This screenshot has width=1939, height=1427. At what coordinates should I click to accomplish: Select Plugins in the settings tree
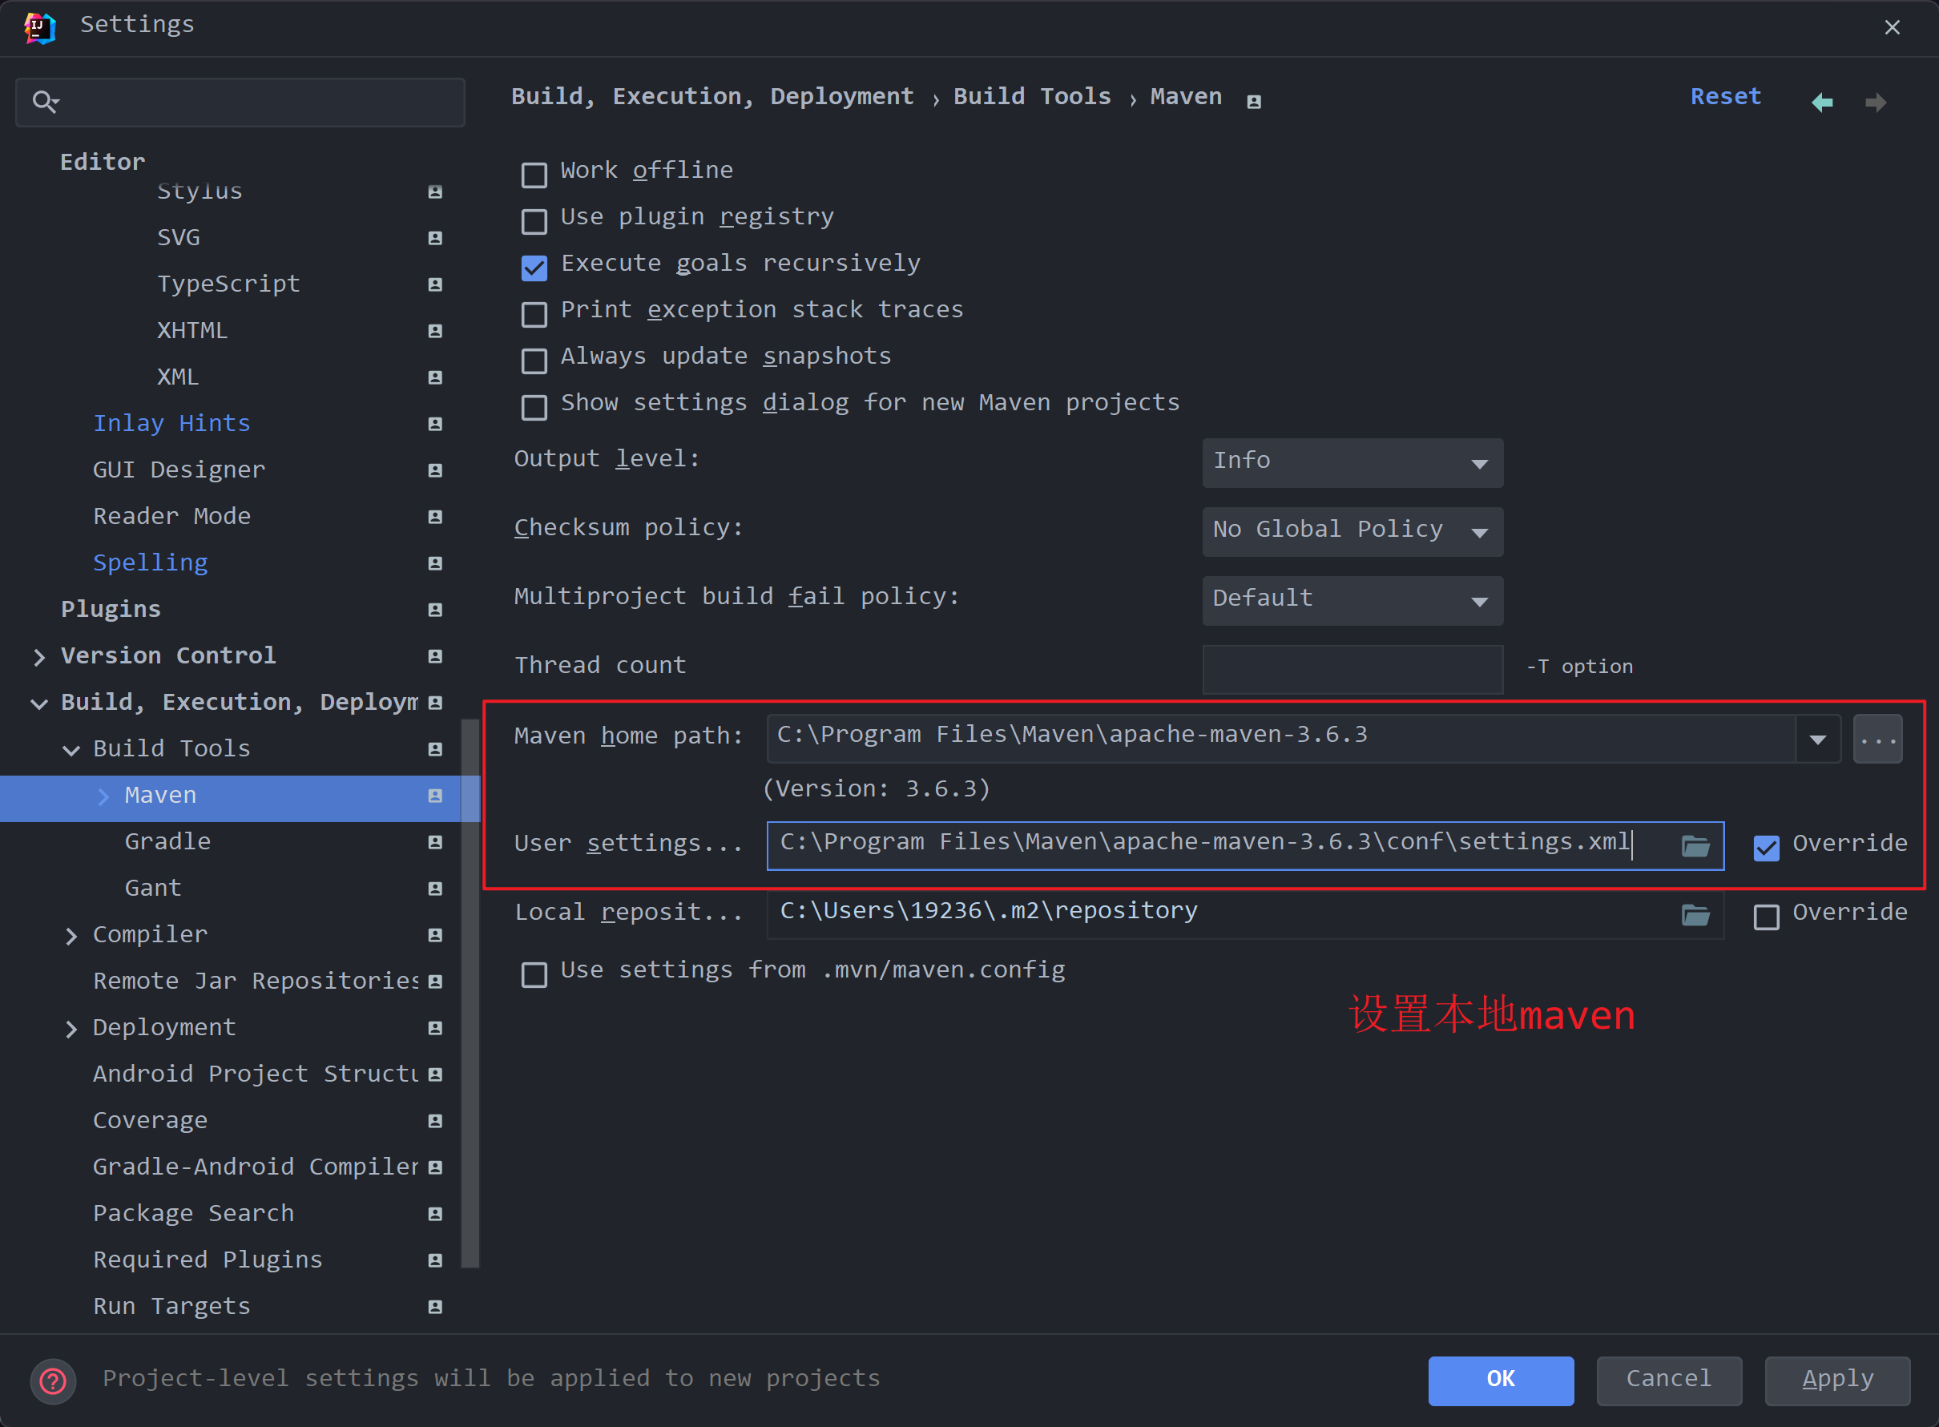[x=111, y=609]
